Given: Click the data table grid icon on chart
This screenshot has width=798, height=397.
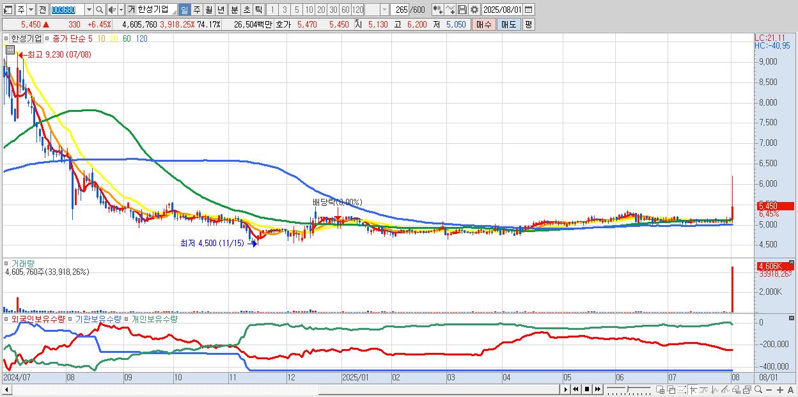Looking at the screenshot, I should (10, 50).
